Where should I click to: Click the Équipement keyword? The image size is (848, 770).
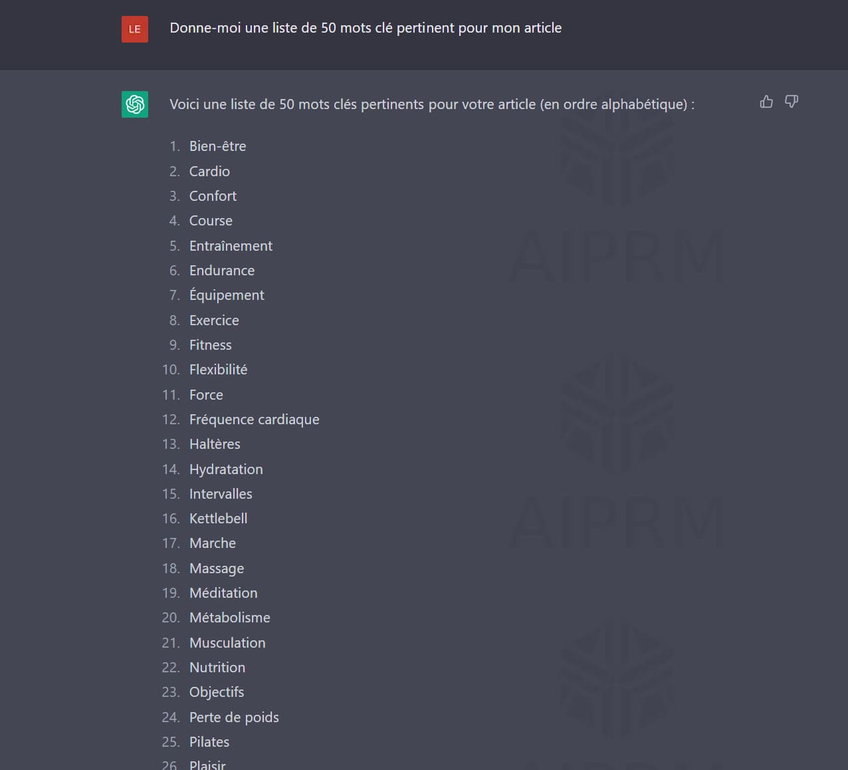(227, 295)
